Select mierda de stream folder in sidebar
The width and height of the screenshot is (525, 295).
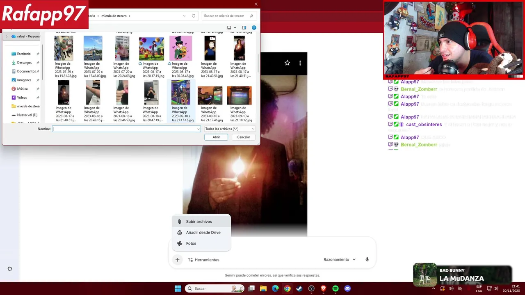25,106
